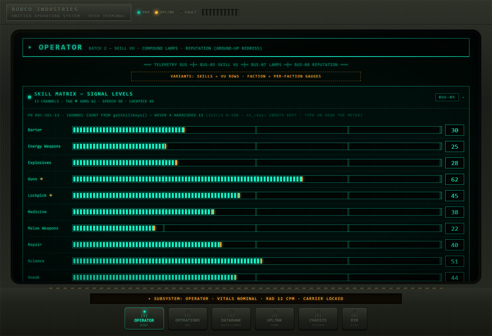
Task: Click the Repair signal meter
Action: click(x=257, y=245)
